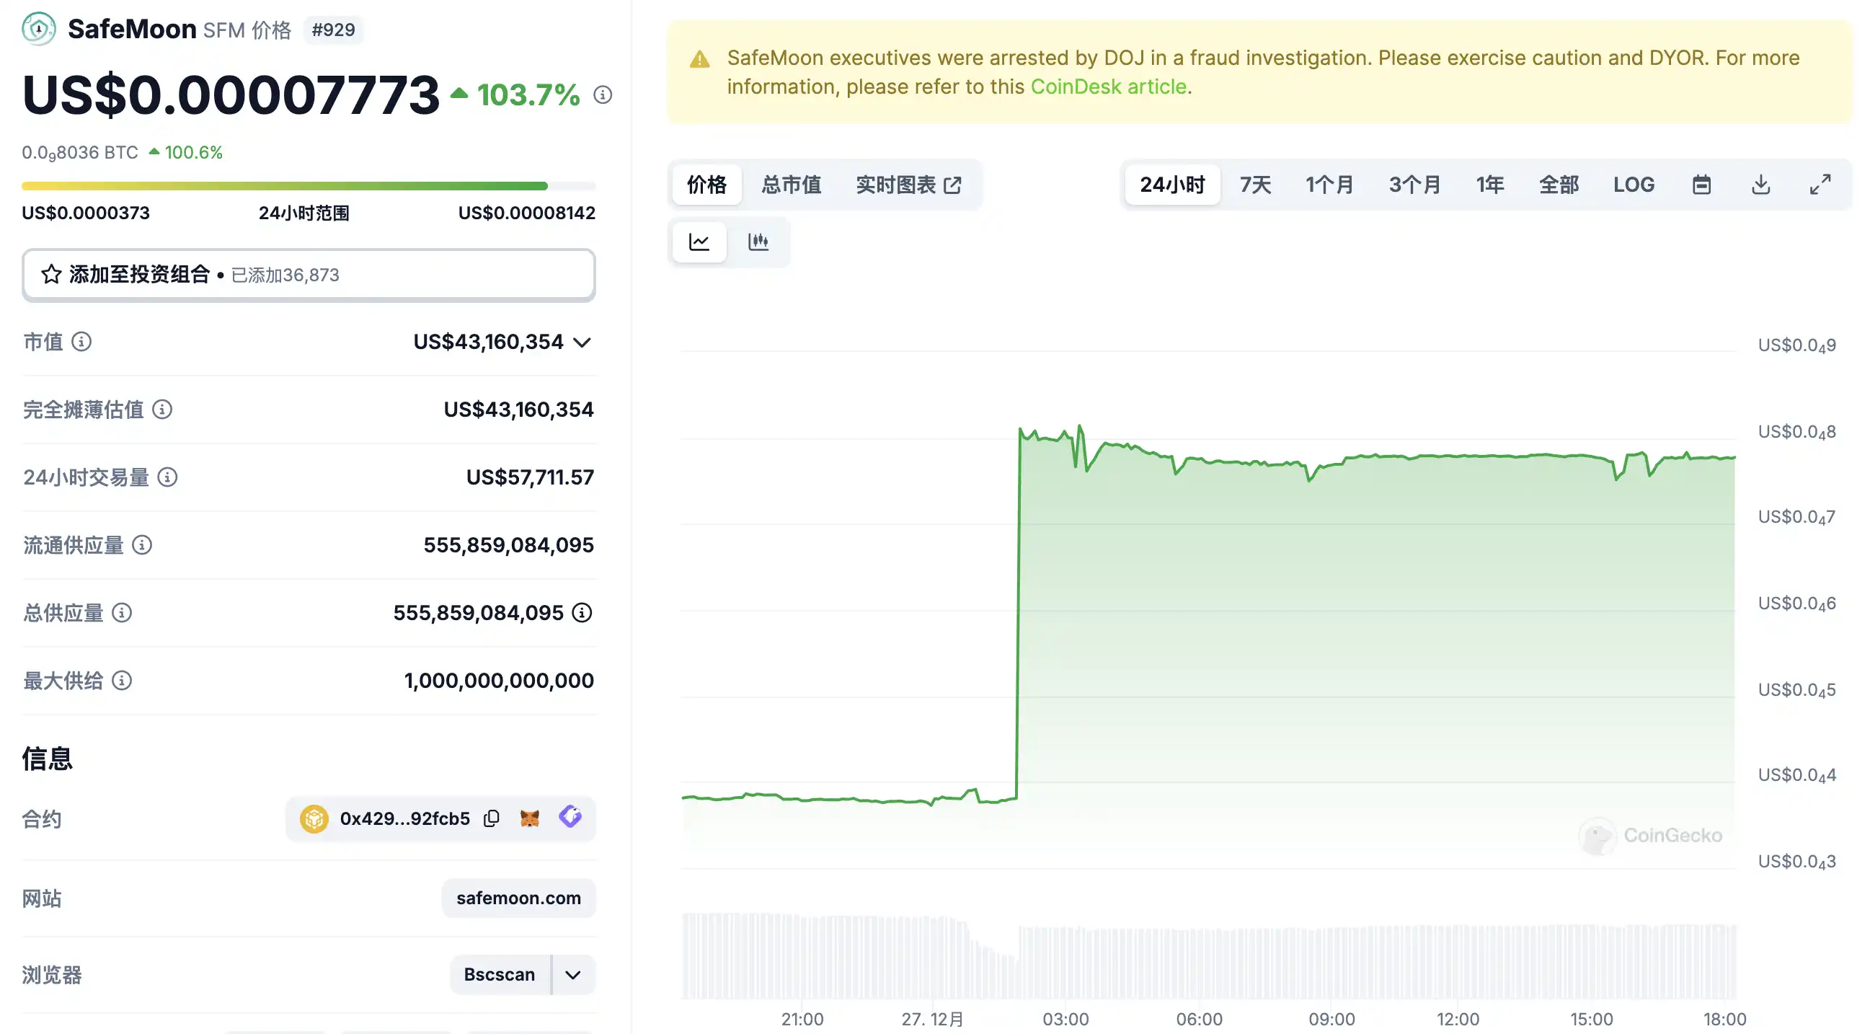
Task: Show info for 24小时交易量
Action: point(168,477)
